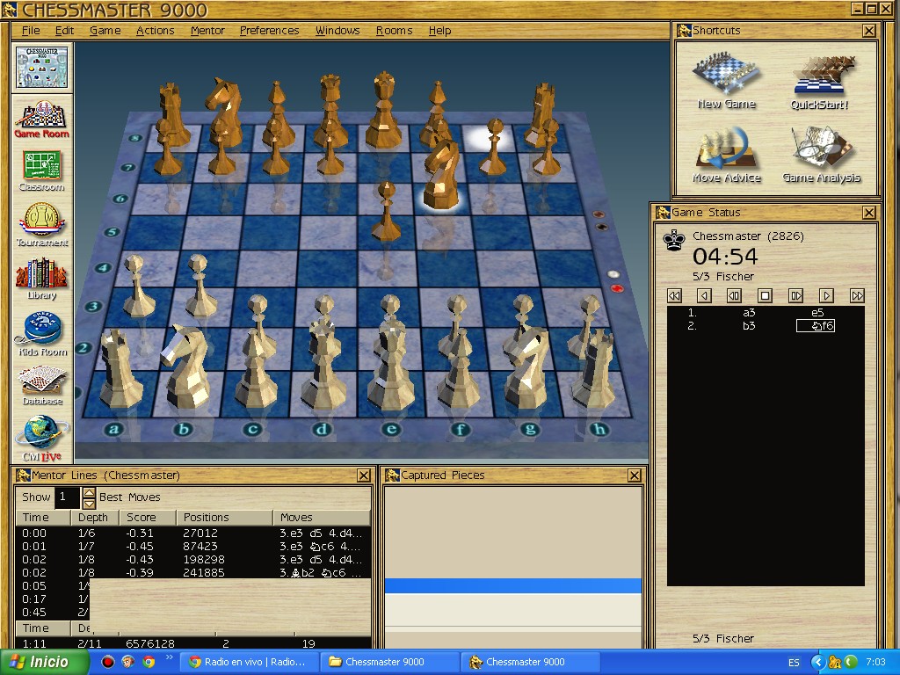Viewport: 900px width, 675px height.
Task: Switch to Radio en vivo taskbar window
Action: 248,662
